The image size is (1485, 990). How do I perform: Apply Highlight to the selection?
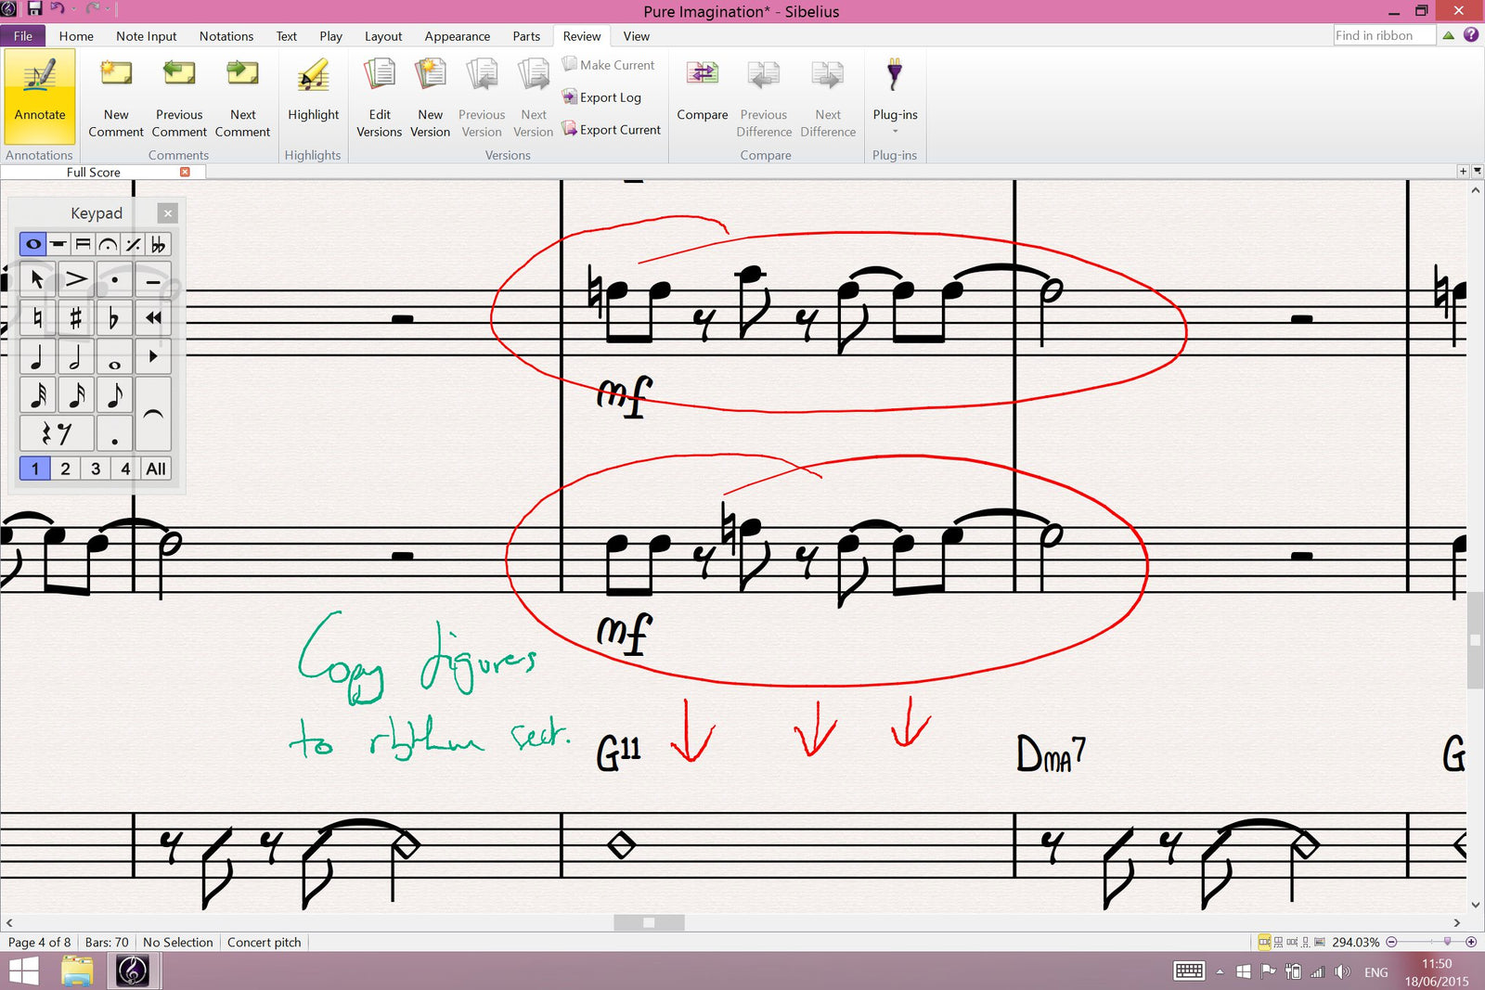coord(314,91)
